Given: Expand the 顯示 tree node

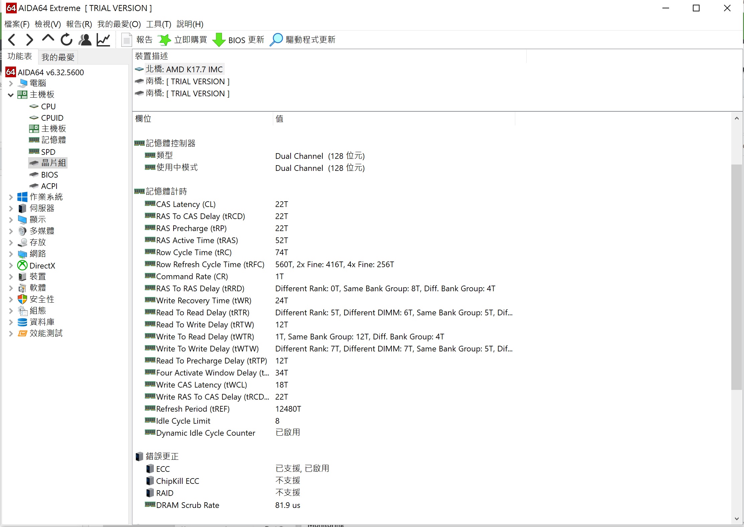Looking at the screenshot, I should point(11,220).
